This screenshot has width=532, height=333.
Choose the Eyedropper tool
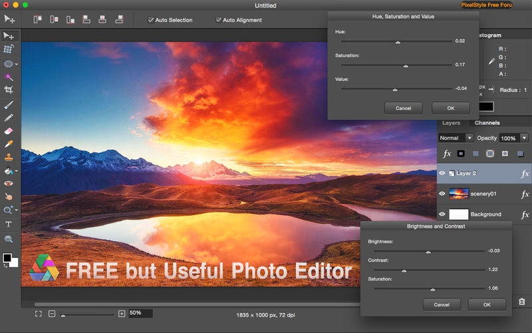point(9,144)
